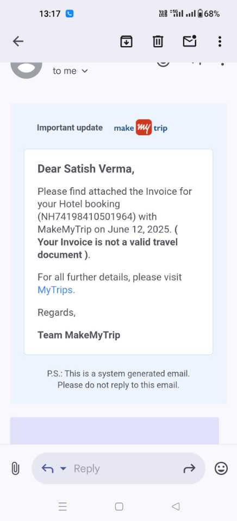Open the three-dot overflow menu
The image size is (237, 521).
(x=220, y=42)
